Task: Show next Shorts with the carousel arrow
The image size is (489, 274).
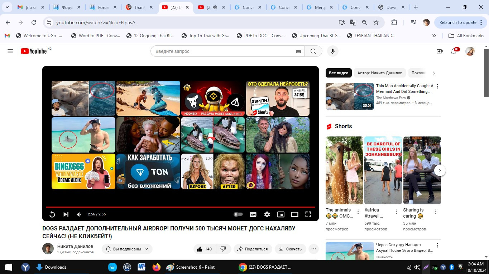Action: (x=440, y=170)
